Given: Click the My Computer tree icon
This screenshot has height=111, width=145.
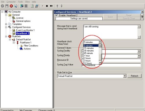Looking at the screenshot, I should 6,12.
